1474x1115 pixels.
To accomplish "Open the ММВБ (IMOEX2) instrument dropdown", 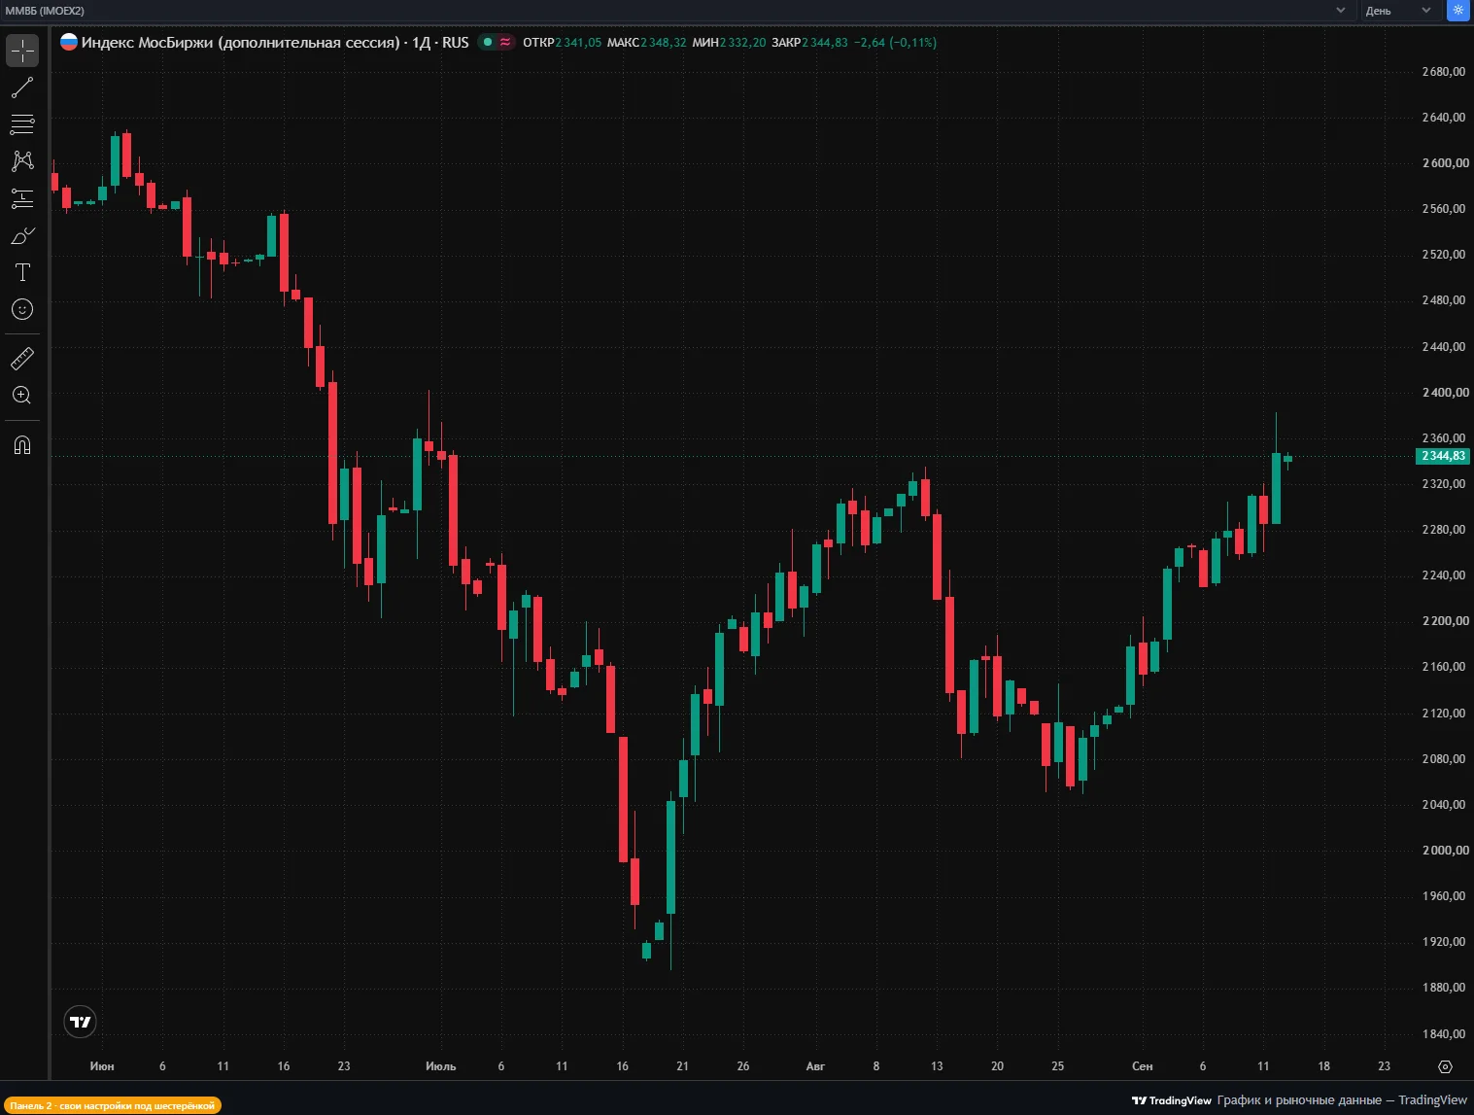I will tap(677, 11).
